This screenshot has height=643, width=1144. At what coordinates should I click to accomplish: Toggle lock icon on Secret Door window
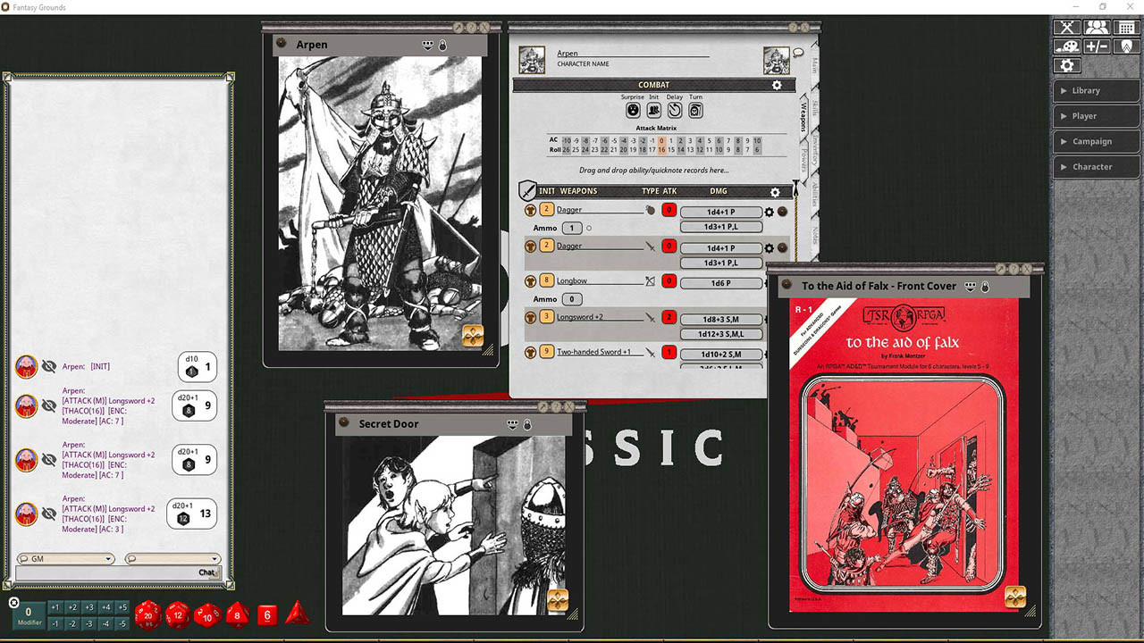pos(527,424)
